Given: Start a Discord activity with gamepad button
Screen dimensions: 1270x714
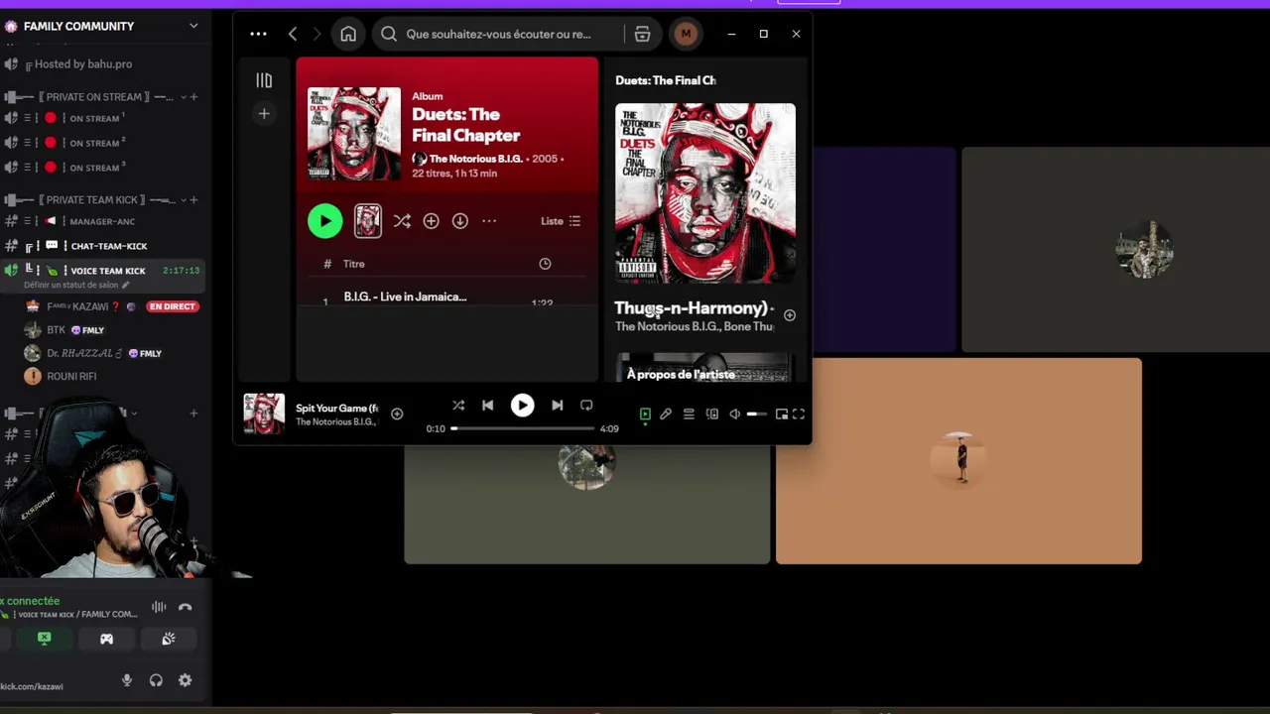Looking at the screenshot, I should [x=106, y=640].
